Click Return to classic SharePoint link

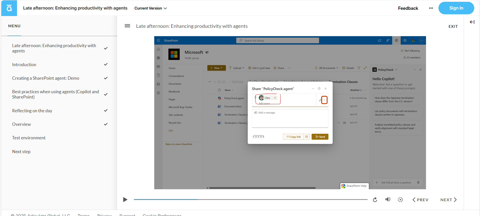179,144
